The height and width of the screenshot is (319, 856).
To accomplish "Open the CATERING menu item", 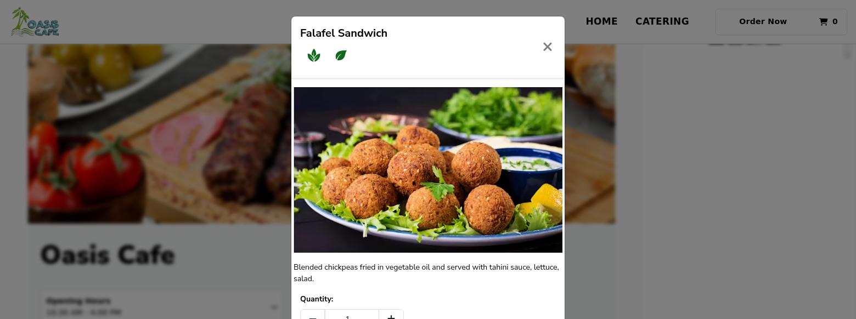I will tap(662, 21).
